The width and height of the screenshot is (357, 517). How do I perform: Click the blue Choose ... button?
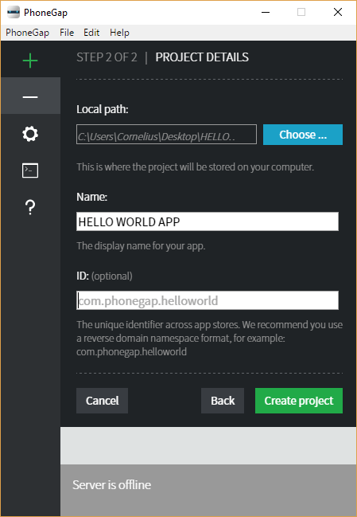click(303, 135)
